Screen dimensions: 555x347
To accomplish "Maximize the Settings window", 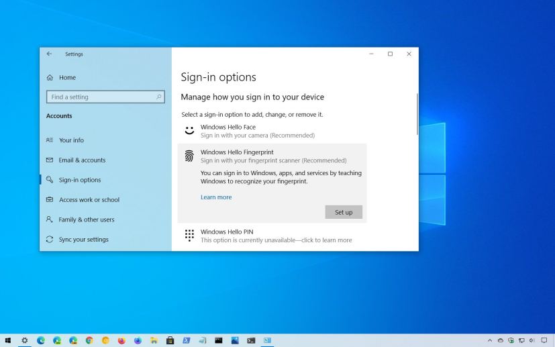I will click(390, 54).
